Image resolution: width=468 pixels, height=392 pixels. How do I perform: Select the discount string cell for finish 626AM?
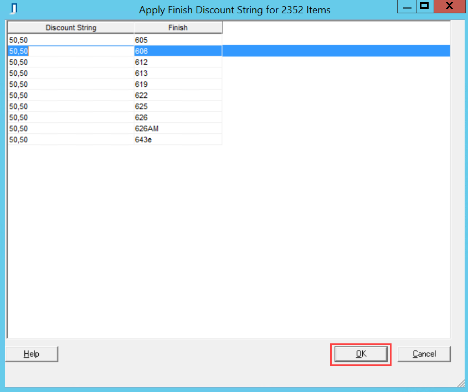71,128
